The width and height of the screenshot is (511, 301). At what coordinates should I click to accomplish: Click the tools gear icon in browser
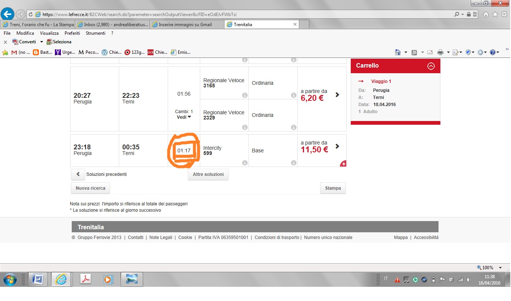[x=480, y=52]
